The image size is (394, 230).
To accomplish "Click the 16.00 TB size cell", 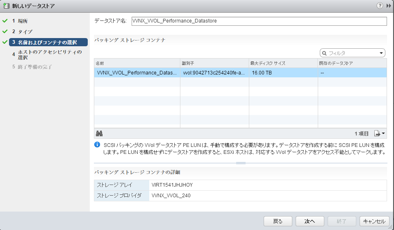I will tap(283, 73).
